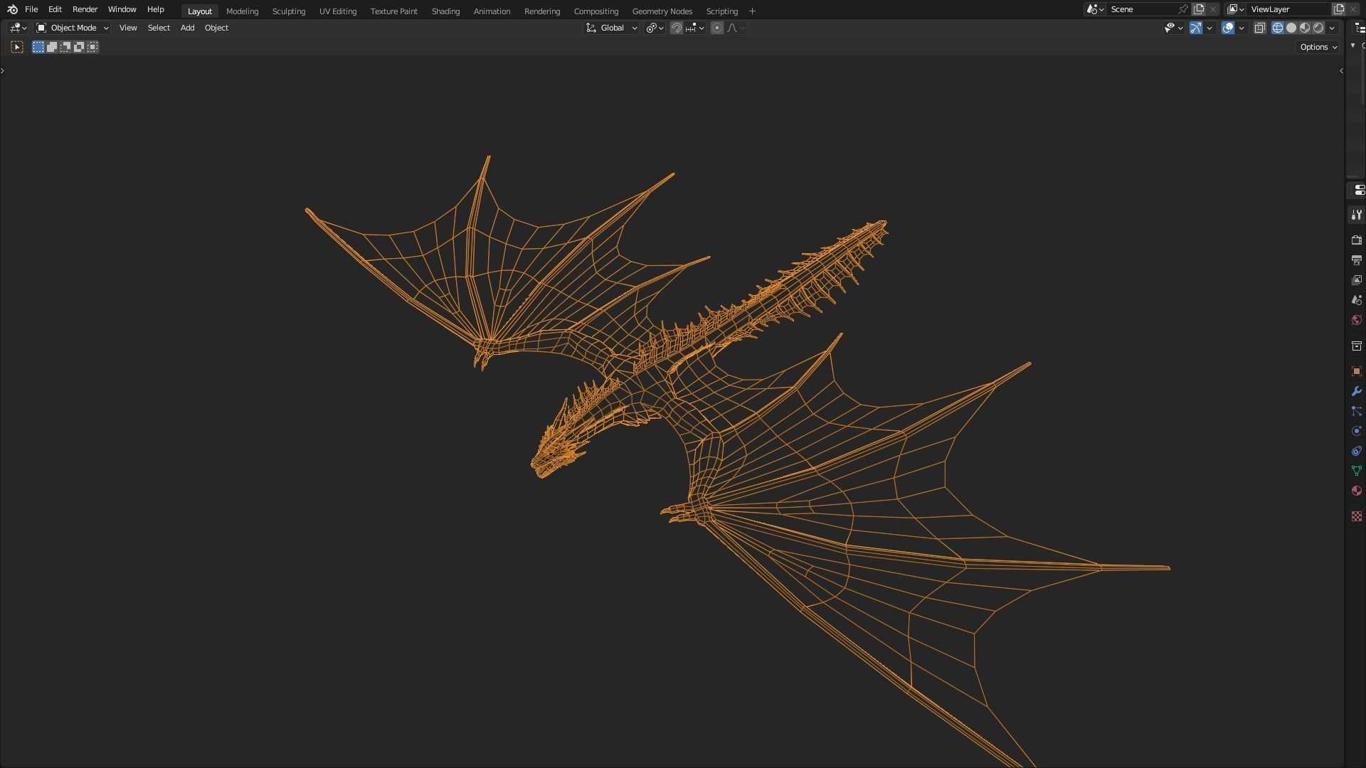
Task: Switch to the Shading workspace tab
Action: 445,11
